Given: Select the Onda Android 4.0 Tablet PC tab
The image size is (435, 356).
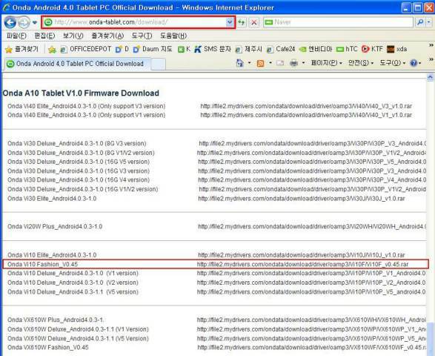Looking at the screenshot, I should (x=77, y=64).
